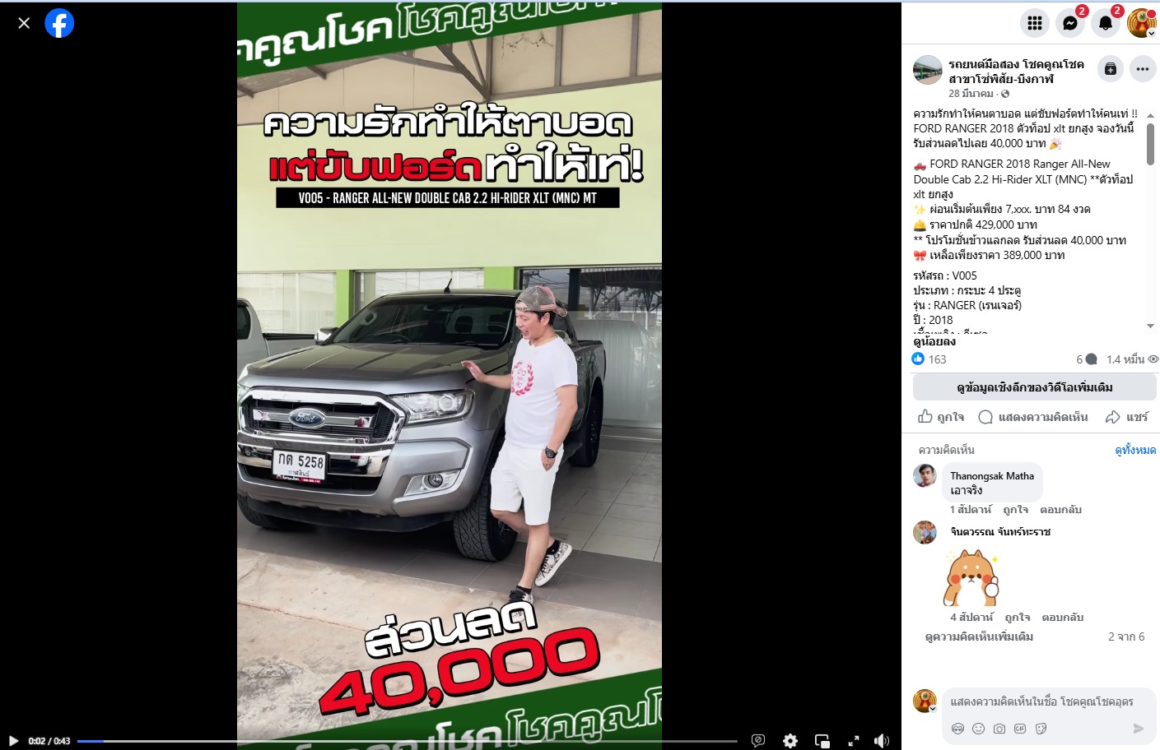The image size is (1160, 750).
Task: Open the notifications bell icon
Action: click(1106, 23)
